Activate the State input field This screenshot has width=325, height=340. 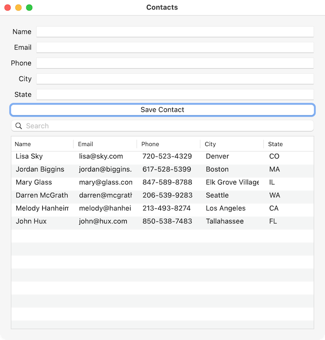point(175,95)
